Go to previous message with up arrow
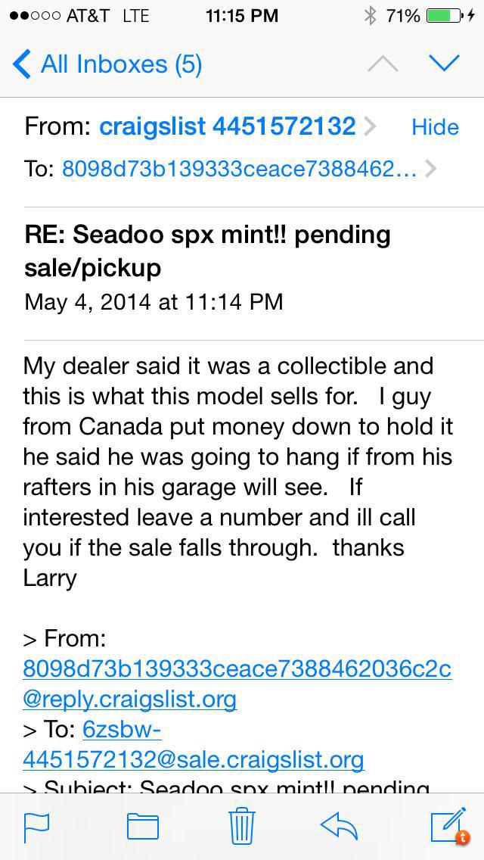Screen dimensions: 484x860 (383, 64)
